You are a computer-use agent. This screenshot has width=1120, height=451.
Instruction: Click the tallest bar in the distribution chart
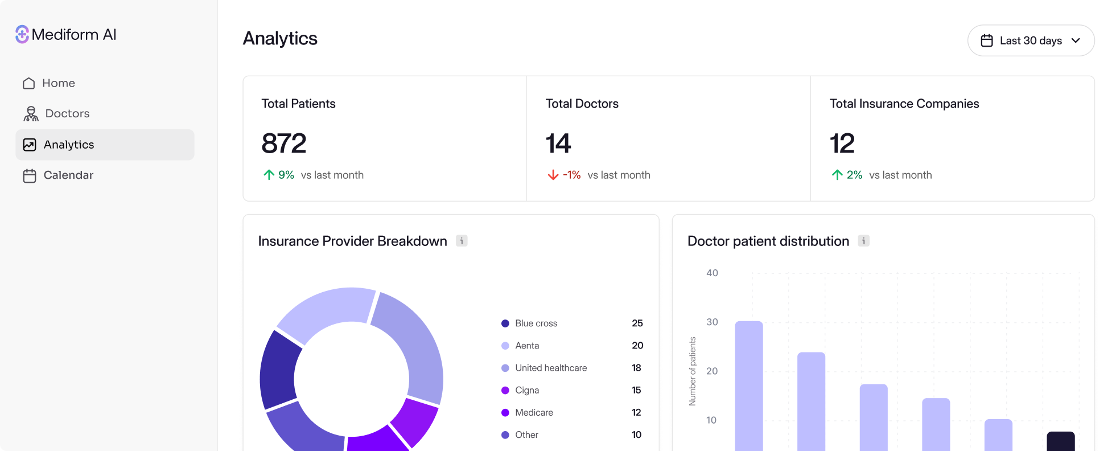(x=749, y=386)
